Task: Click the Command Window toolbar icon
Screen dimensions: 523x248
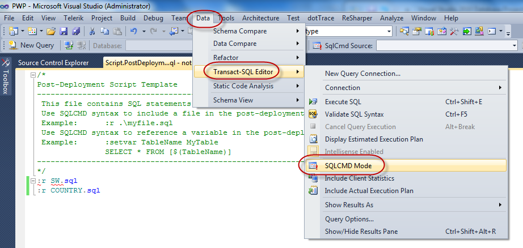Action: pos(492,31)
